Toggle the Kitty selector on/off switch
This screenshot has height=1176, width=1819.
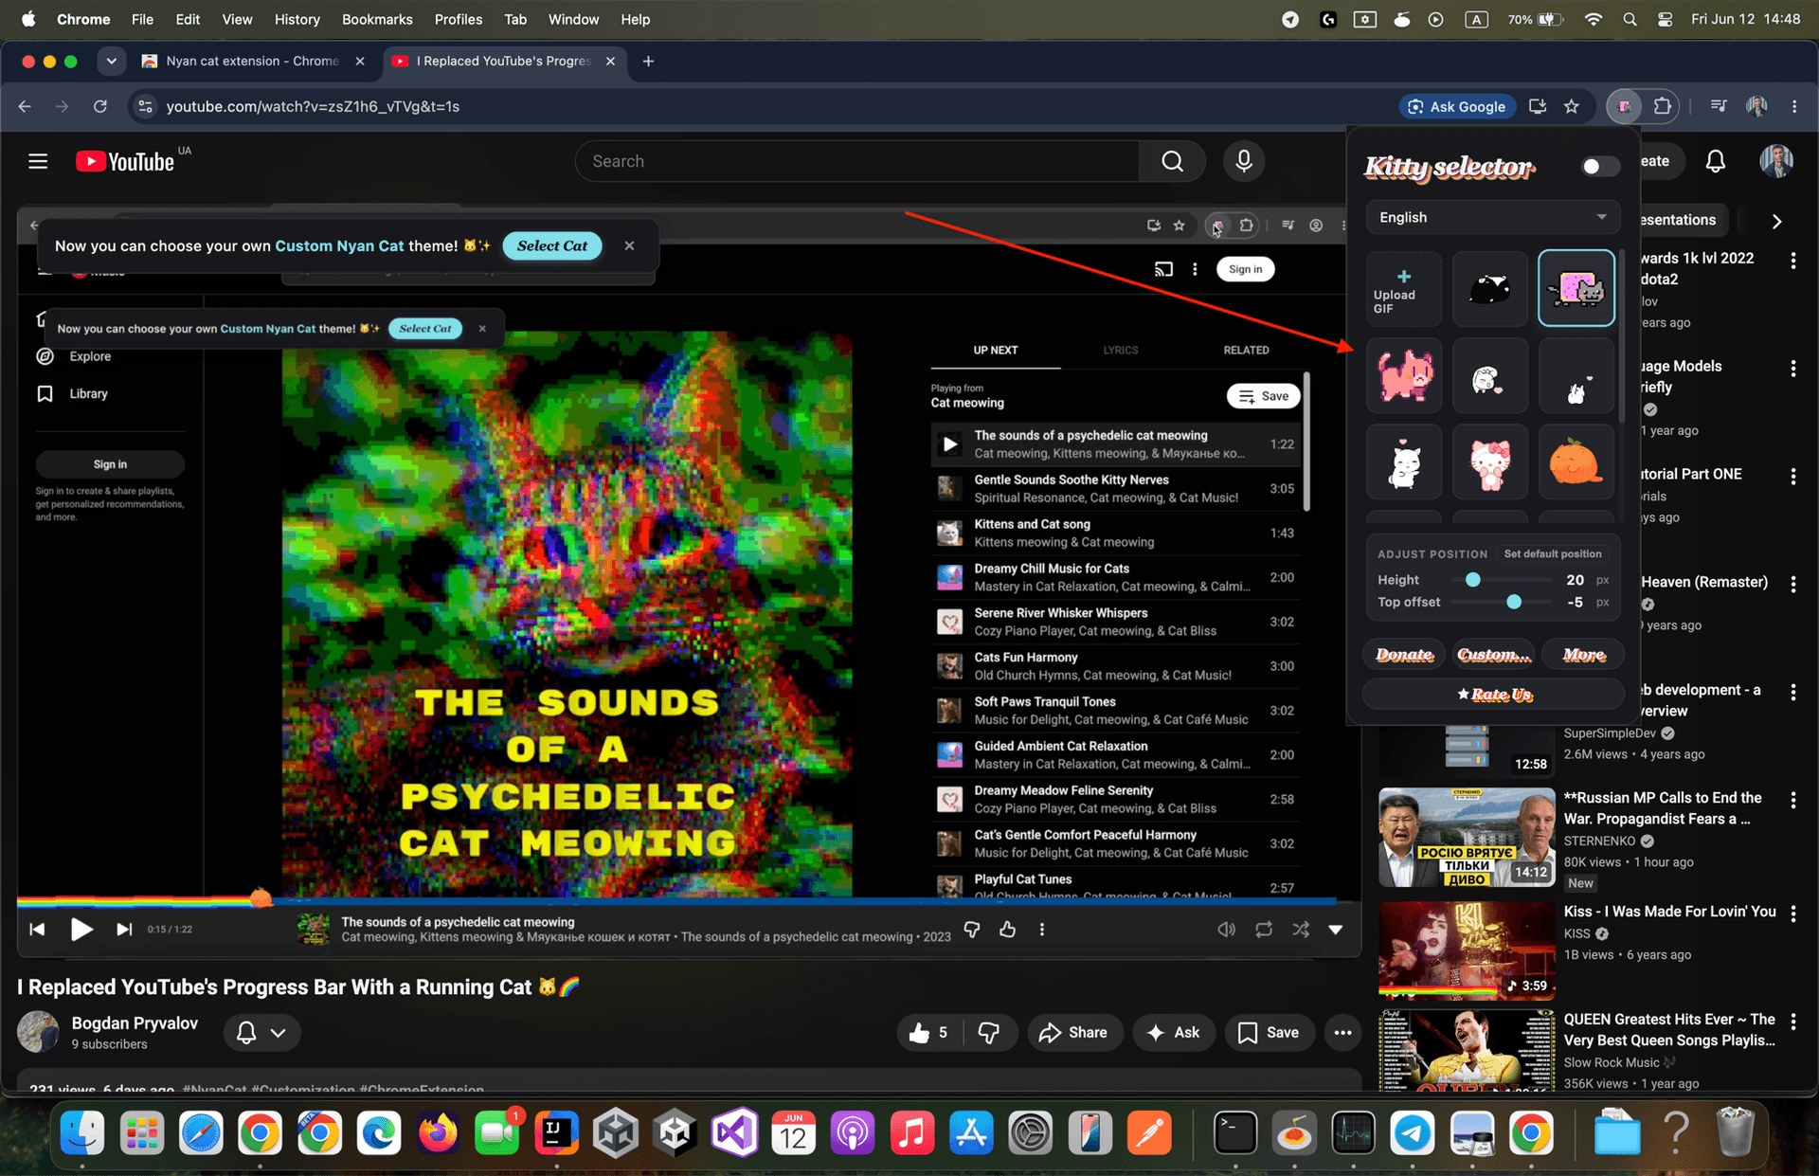click(1599, 166)
